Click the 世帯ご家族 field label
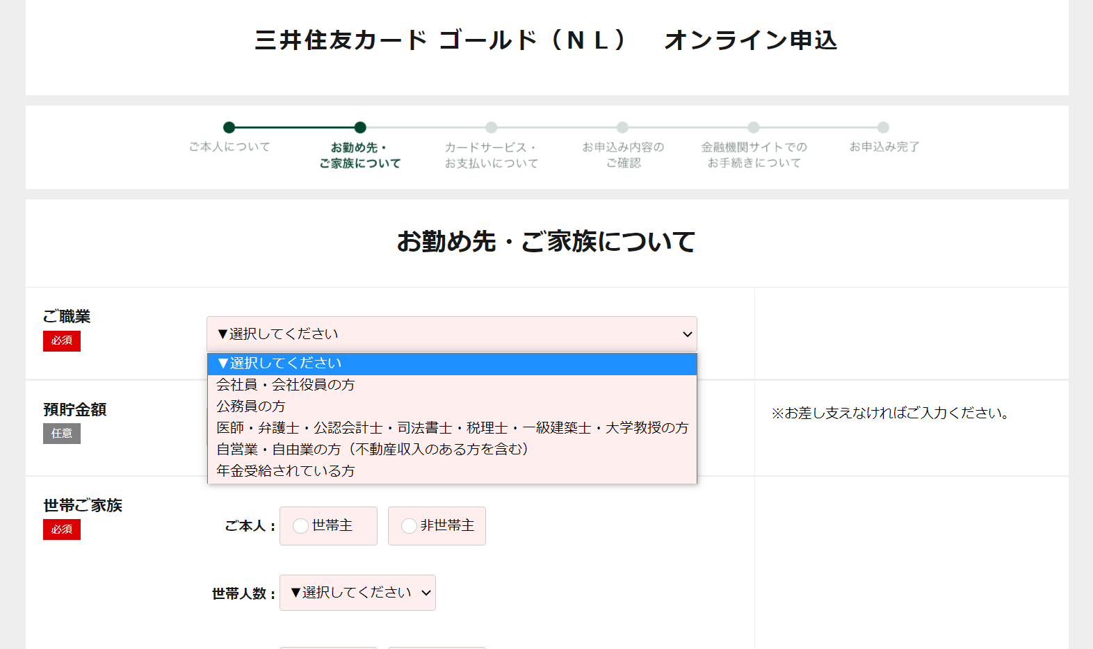The width and height of the screenshot is (1093, 649). 83,506
